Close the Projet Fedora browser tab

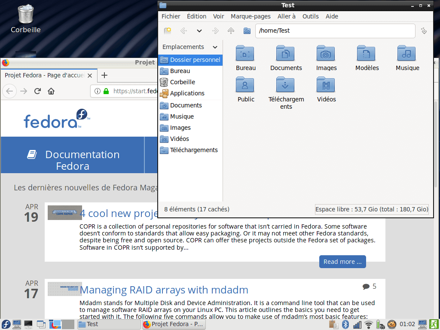[90, 76]
